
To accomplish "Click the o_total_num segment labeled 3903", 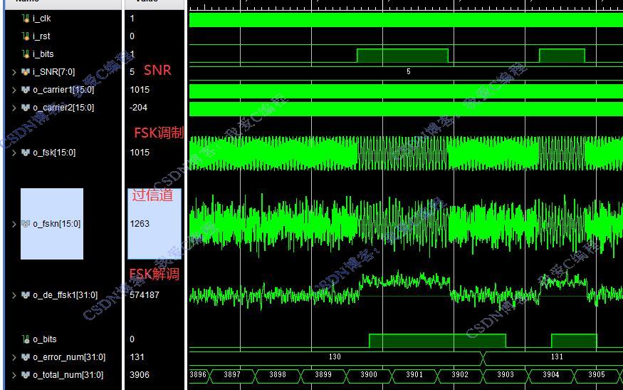I will [506, 375].
